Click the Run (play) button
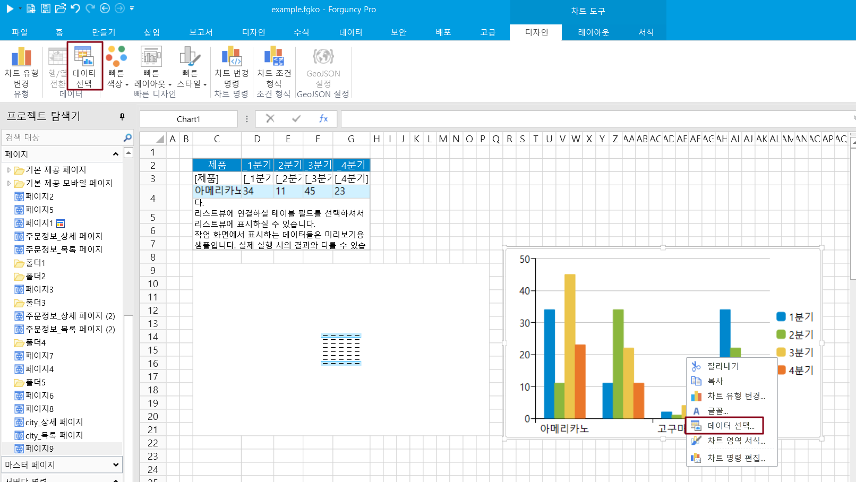Viewport: 856px width, 482px height. coord(10,8)
